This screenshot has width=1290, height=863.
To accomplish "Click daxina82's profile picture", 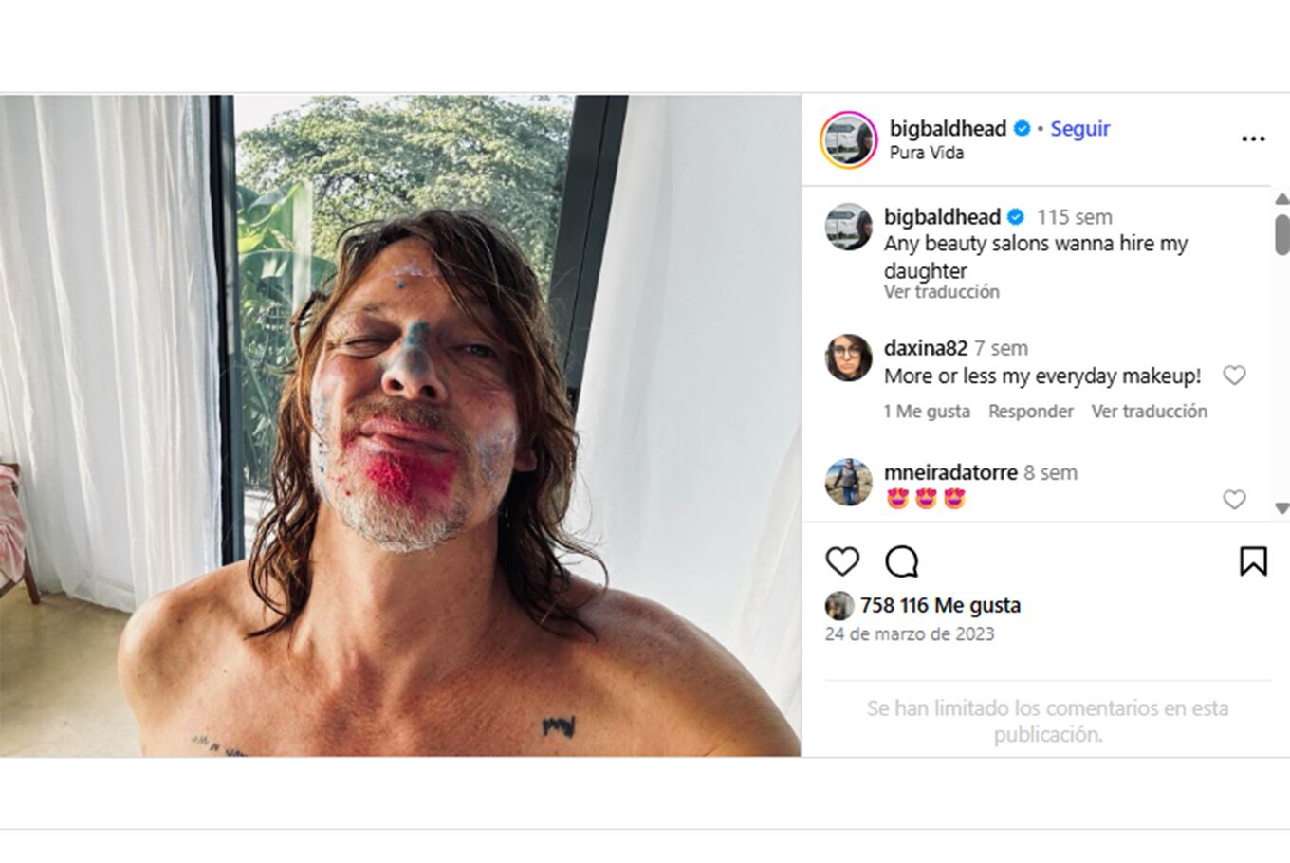I will coord(848,358).
